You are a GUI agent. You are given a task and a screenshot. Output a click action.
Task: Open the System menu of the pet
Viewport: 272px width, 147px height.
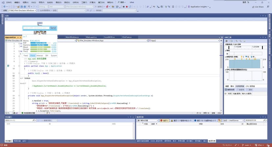(54, 56)
